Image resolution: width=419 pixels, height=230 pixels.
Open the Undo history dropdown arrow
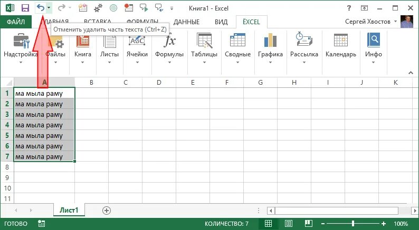click(49, 8)
